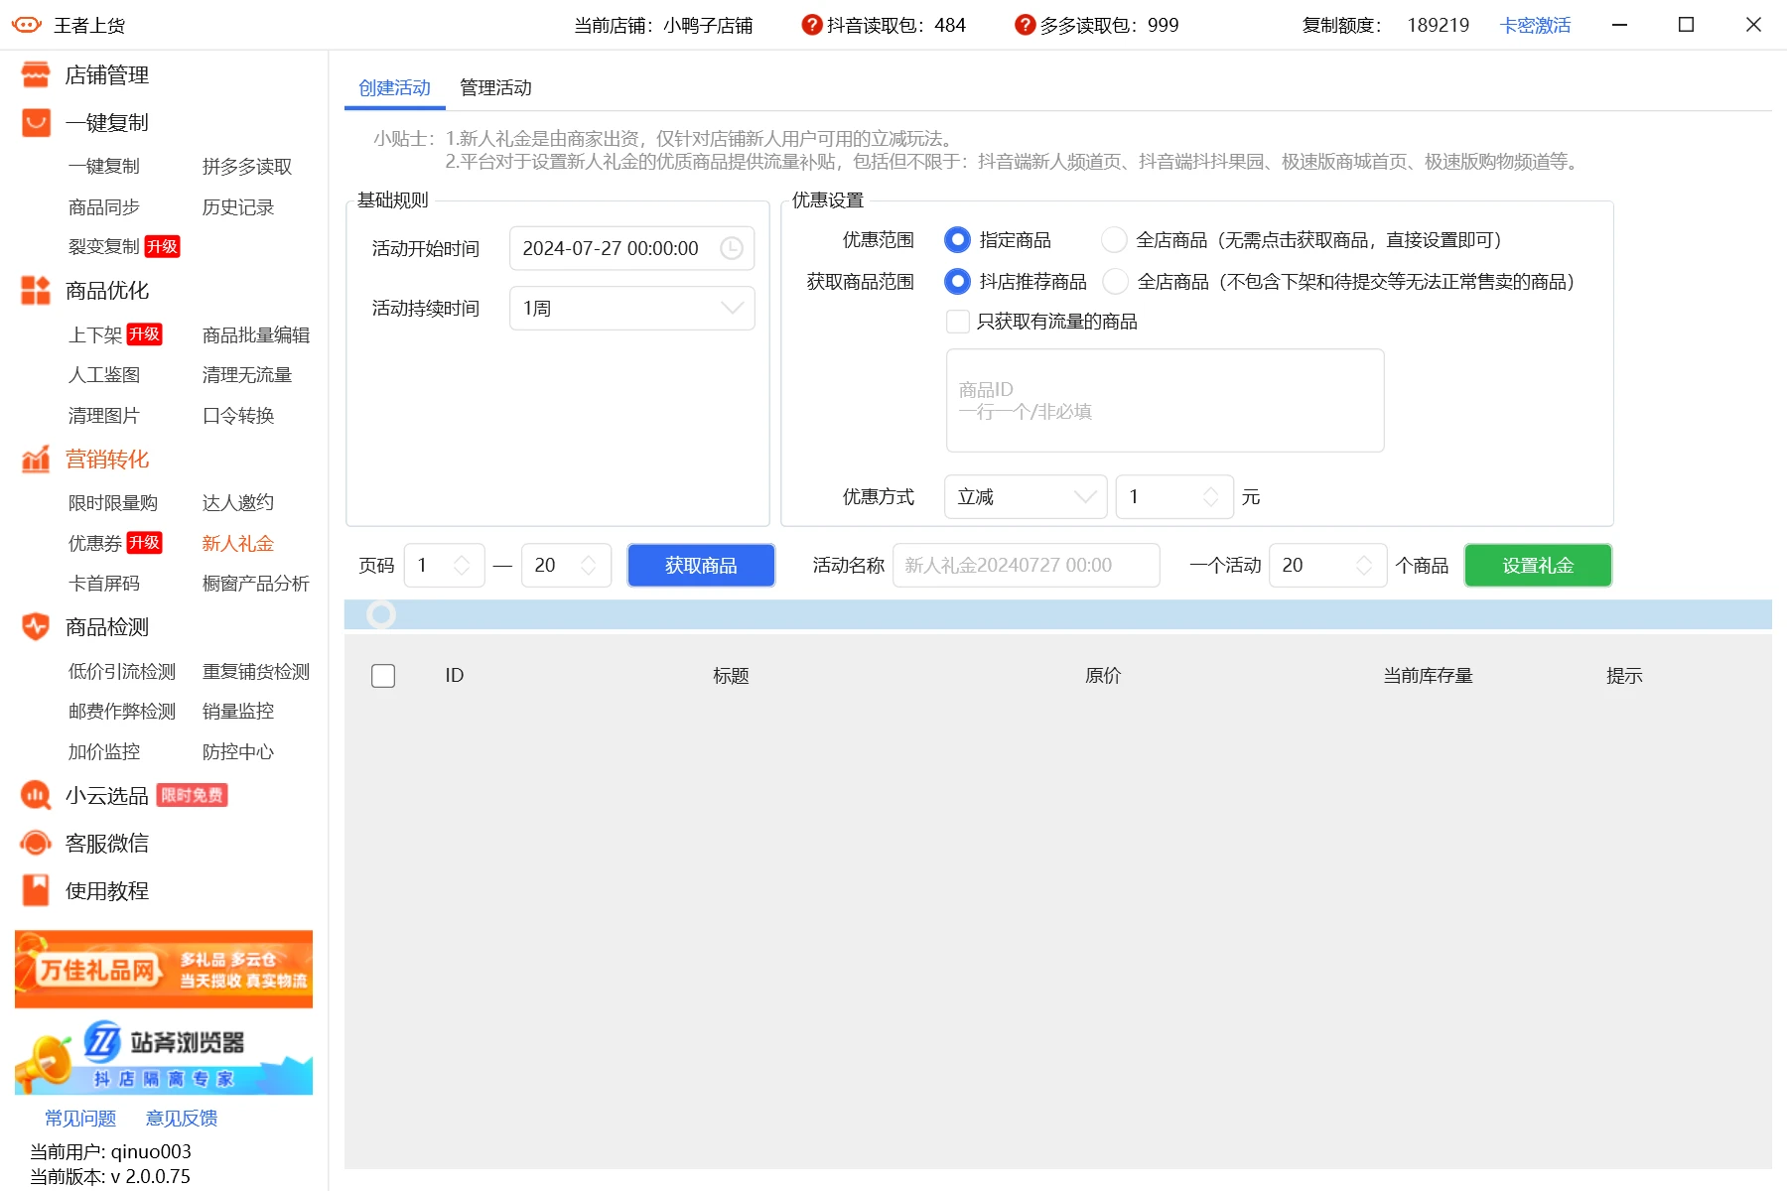1787x1191 pixels.
Task: Open 新人礼金 in sidebar
Action: click(x=238, y=543)
